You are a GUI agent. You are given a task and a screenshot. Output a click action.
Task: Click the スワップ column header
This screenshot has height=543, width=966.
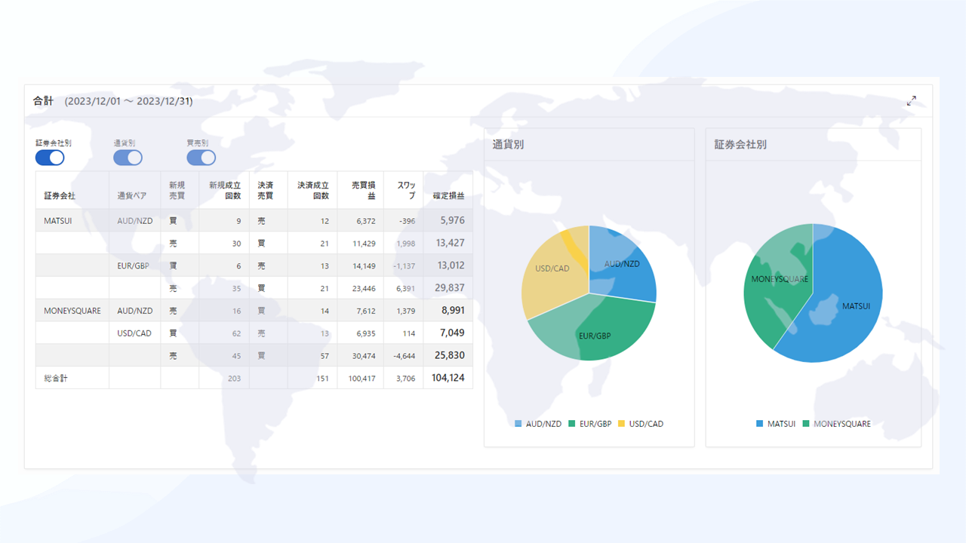tap(406, 190)
